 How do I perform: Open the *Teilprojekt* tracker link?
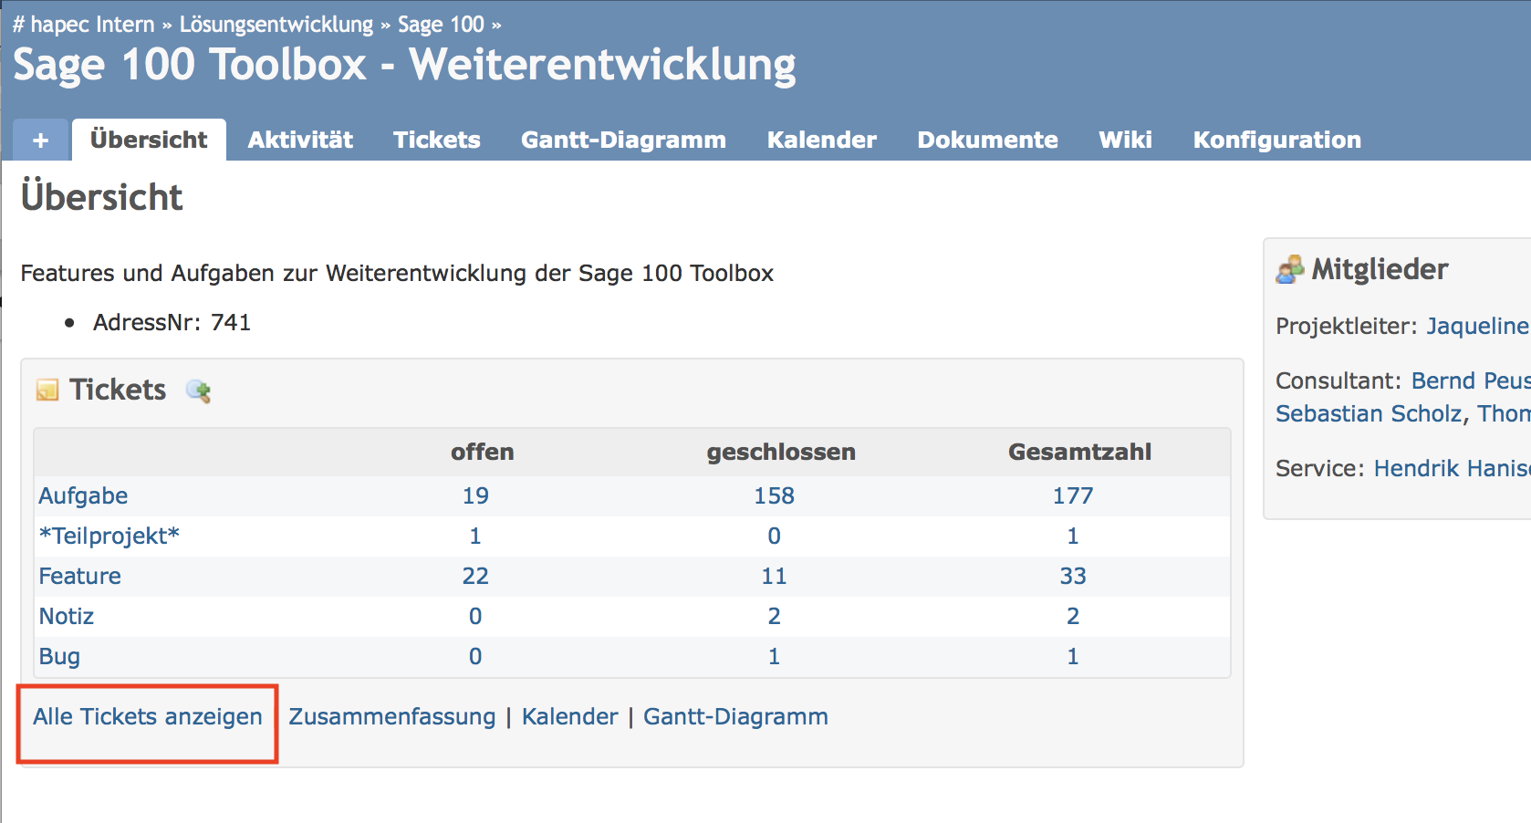109,537
